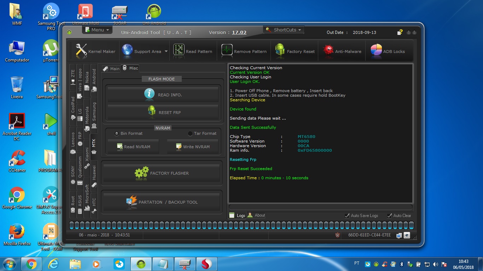
Task: Open Google Chrome from taskbar
Action: pyautogui.click(x=31, y=264)
